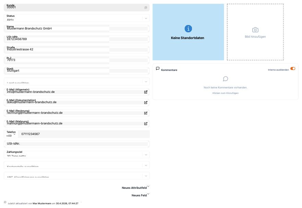Toggle the Interne ausblenden switch
This screenshot has width=302, height=208.
pyautogui.click(x=293, y=69)
